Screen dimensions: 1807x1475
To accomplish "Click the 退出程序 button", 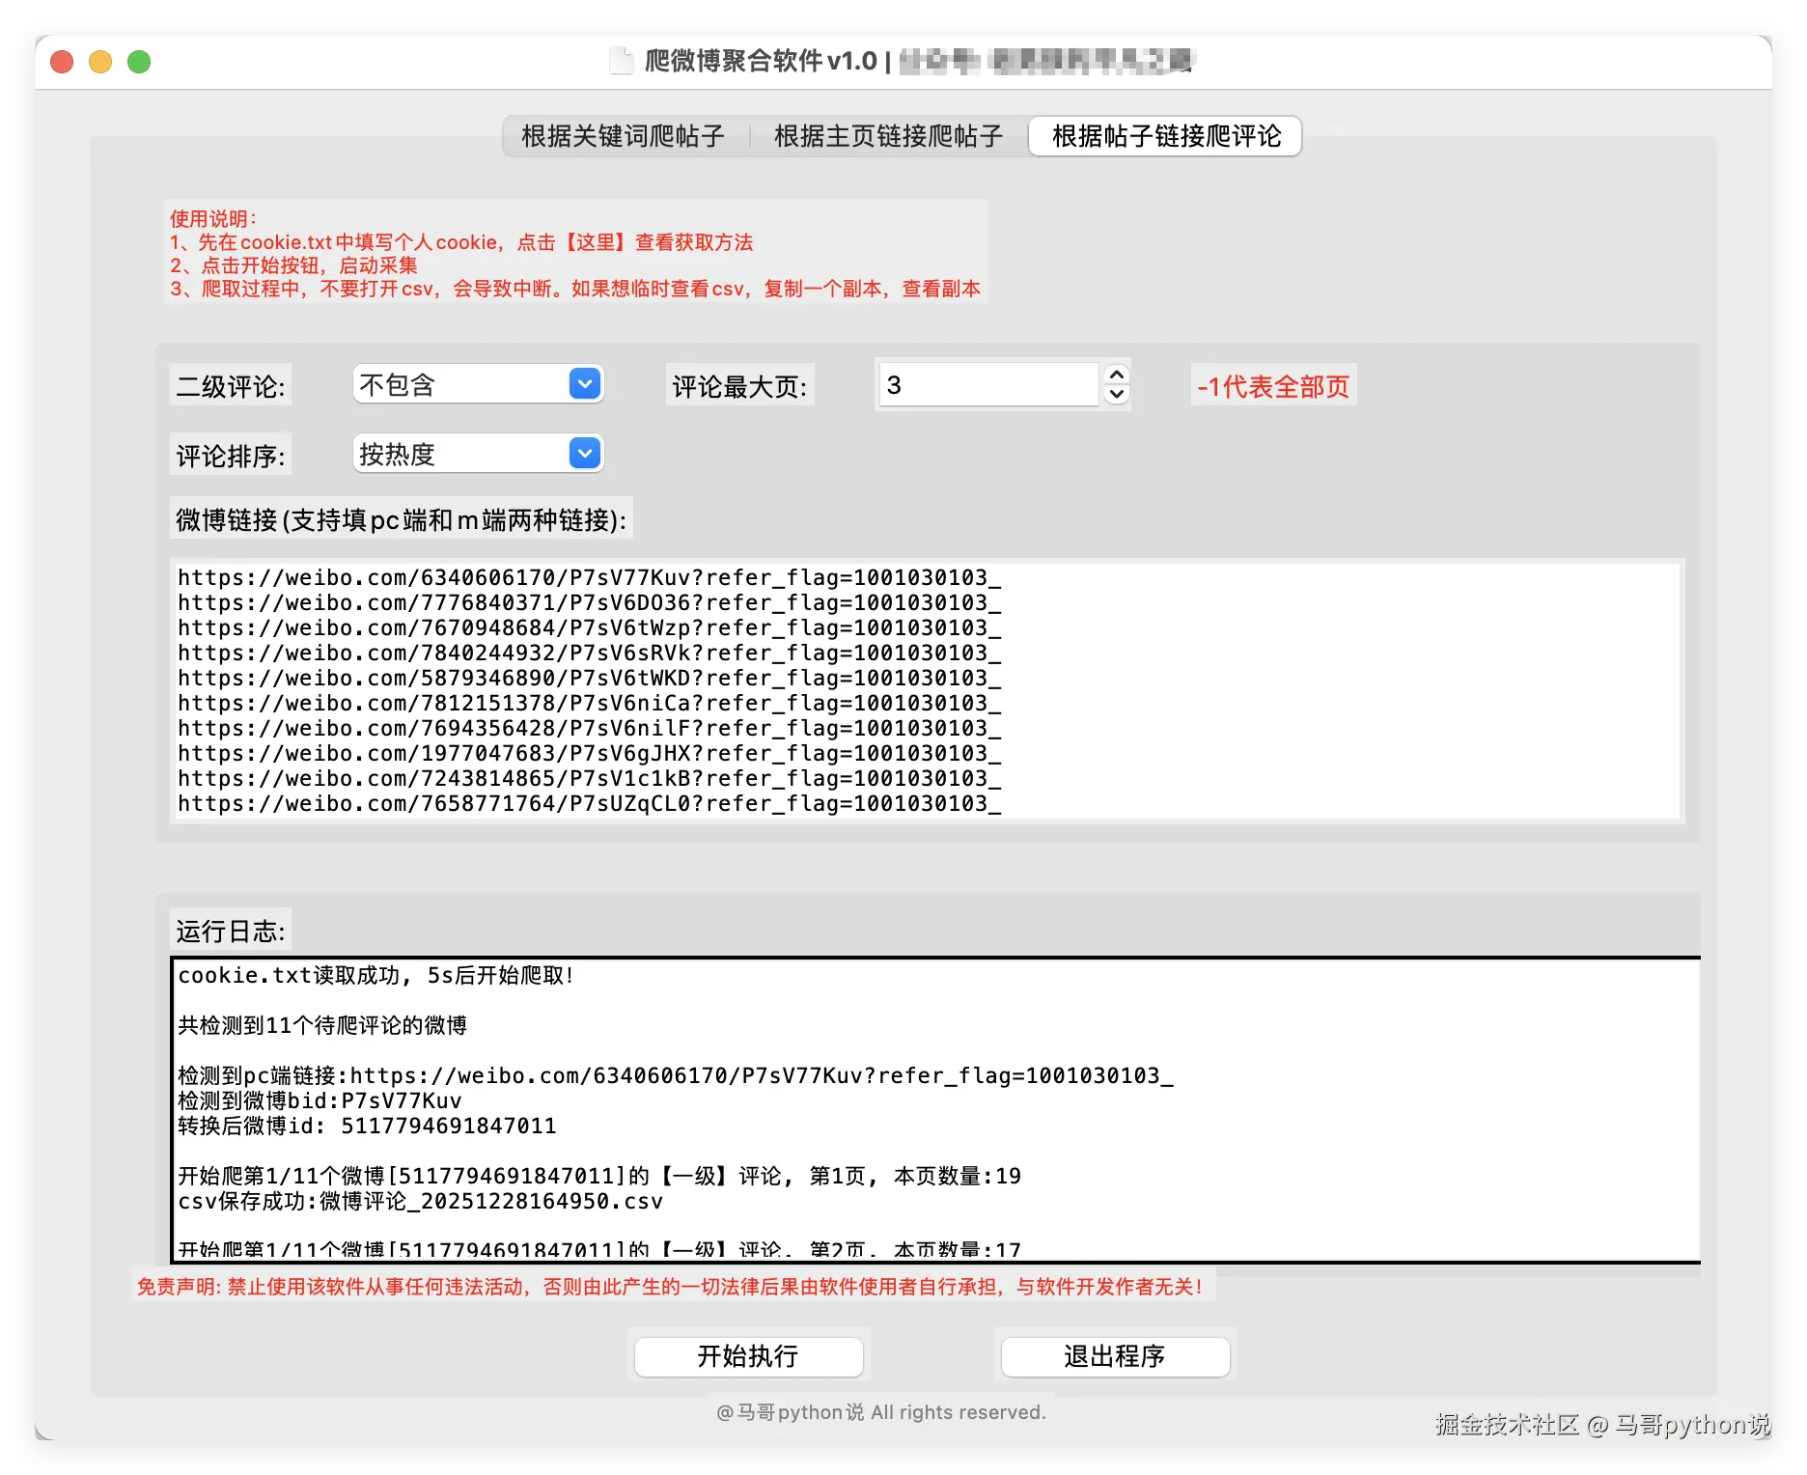I will [1115, 1356].
